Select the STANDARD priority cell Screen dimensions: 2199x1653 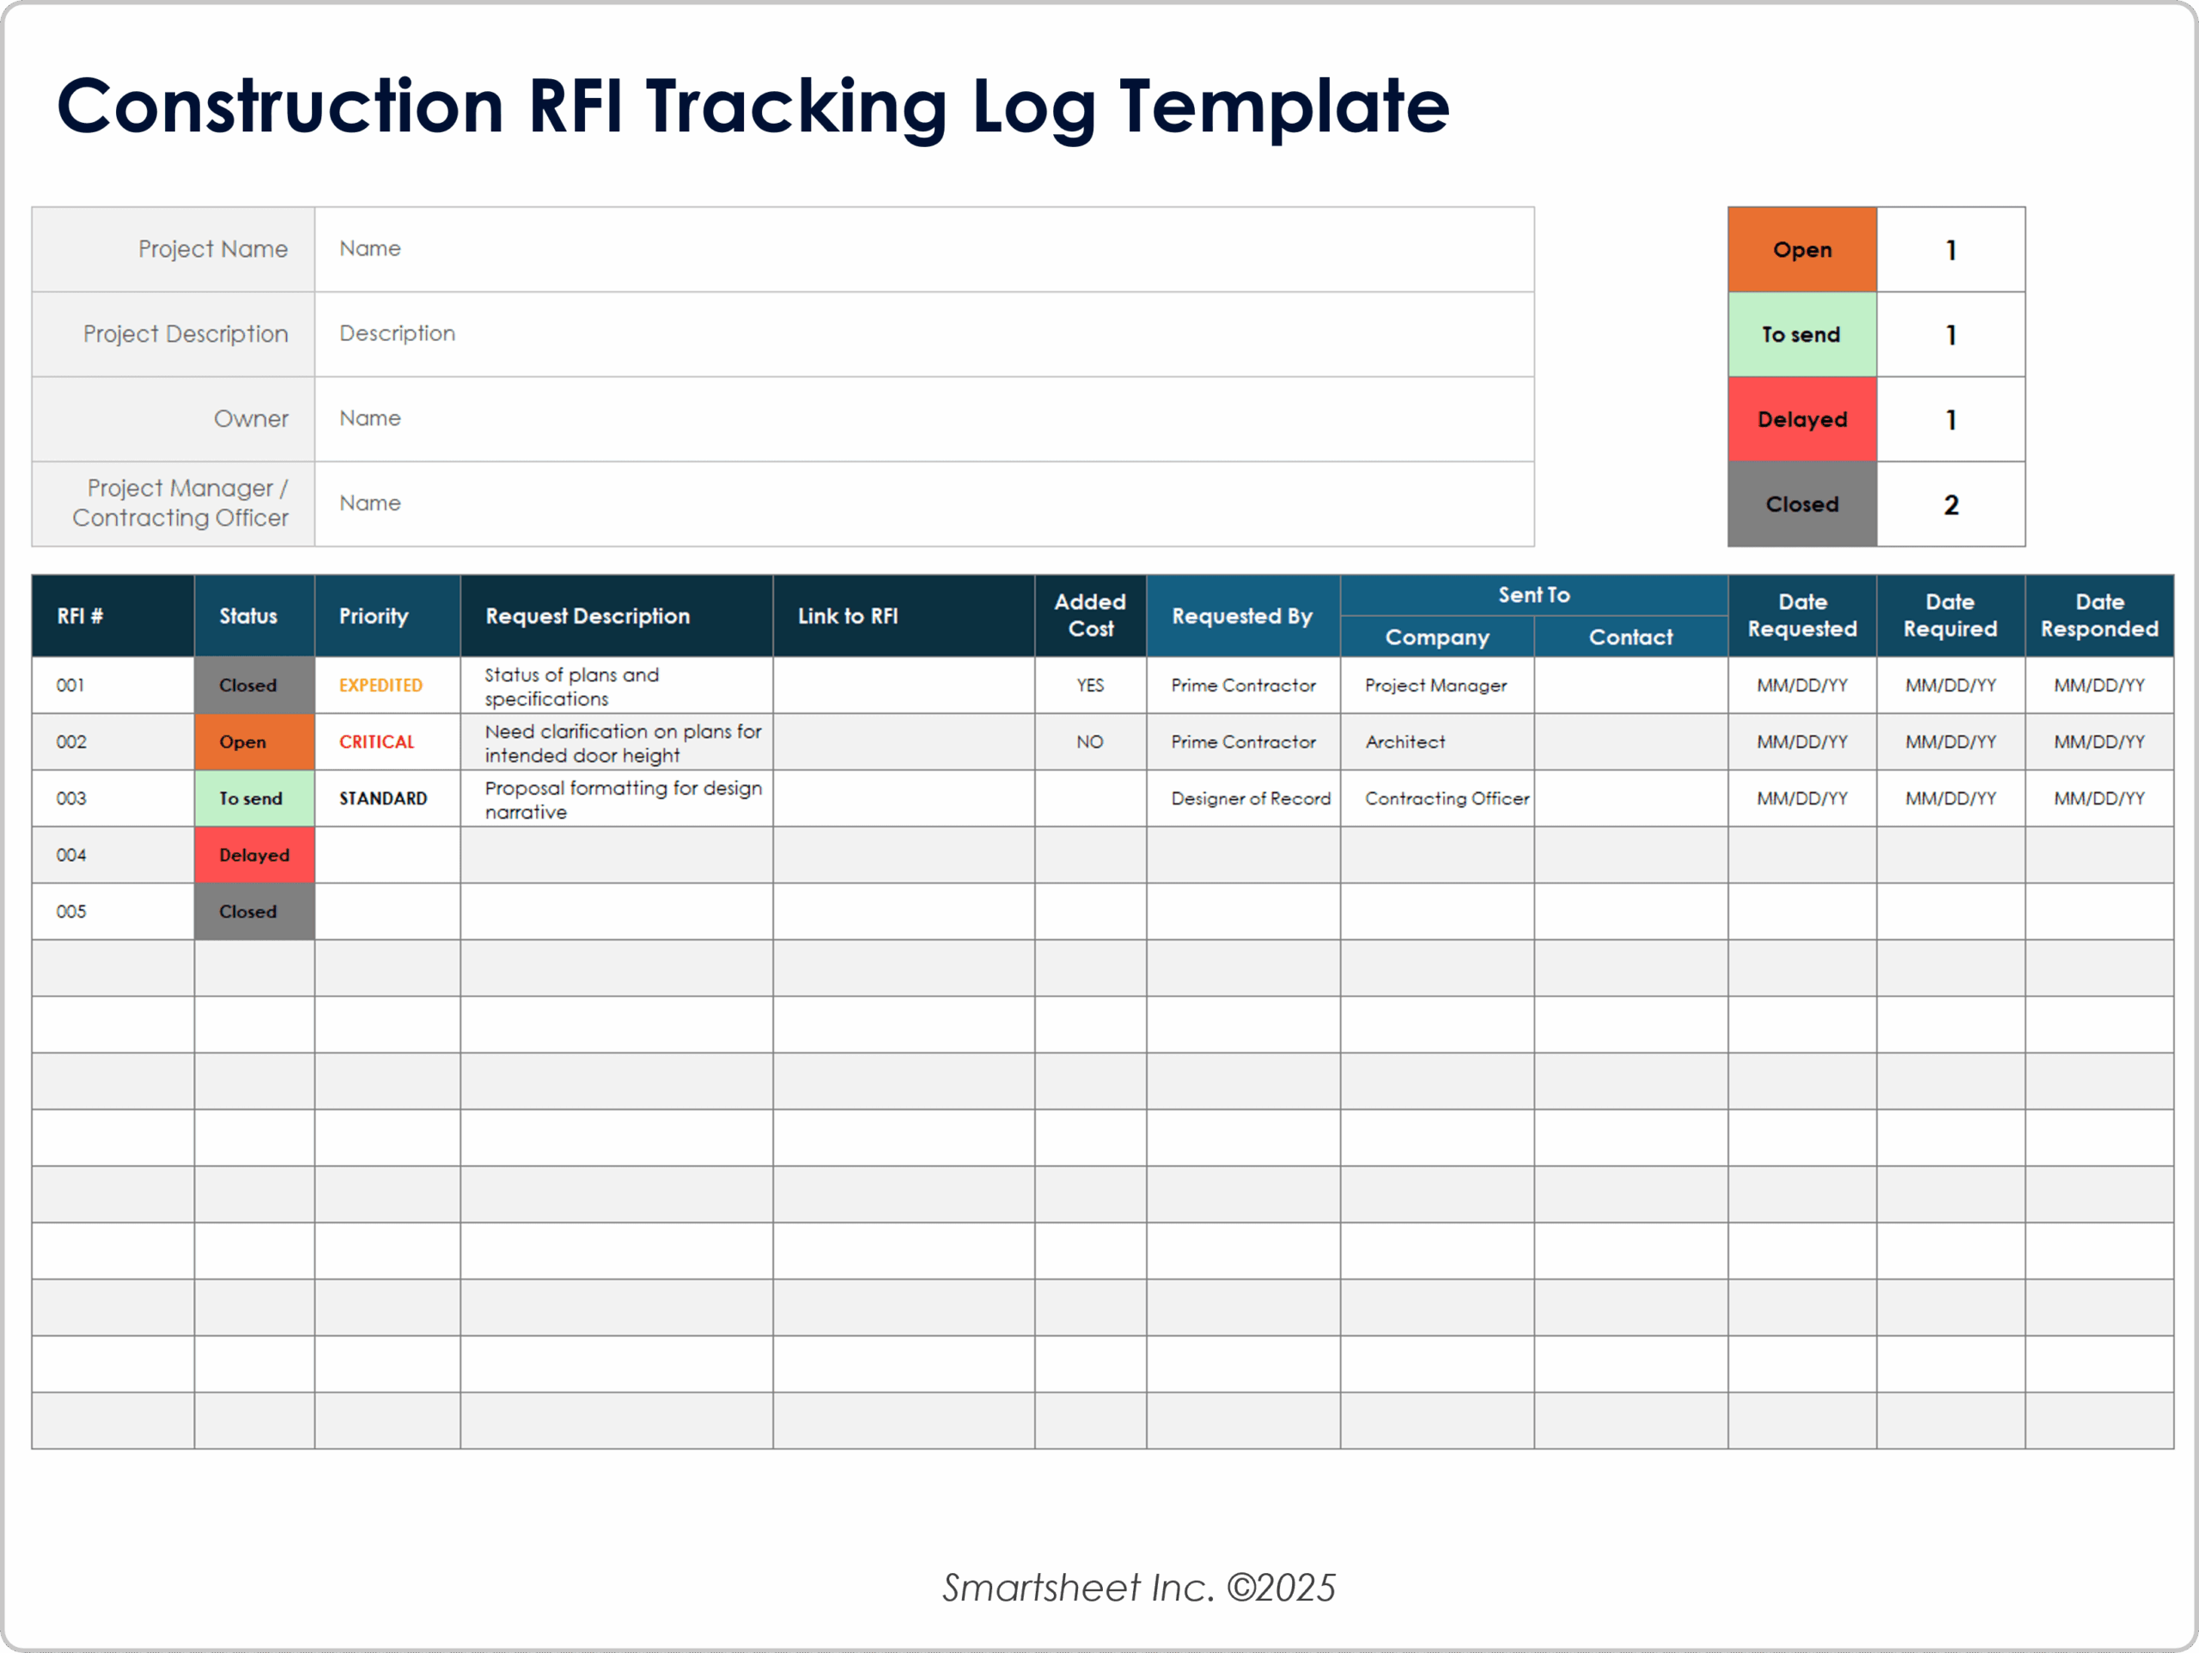coord(387,799)
